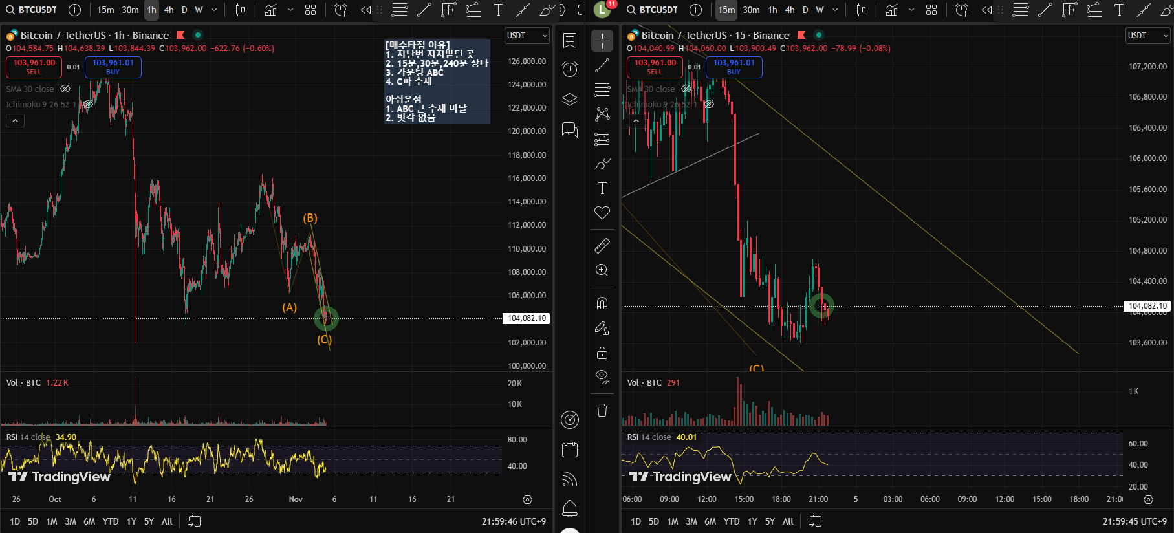Click compare/add symbol plus in left toolbar
Image resolution: width=1174 pixels, height=533 pixels.
75,10
